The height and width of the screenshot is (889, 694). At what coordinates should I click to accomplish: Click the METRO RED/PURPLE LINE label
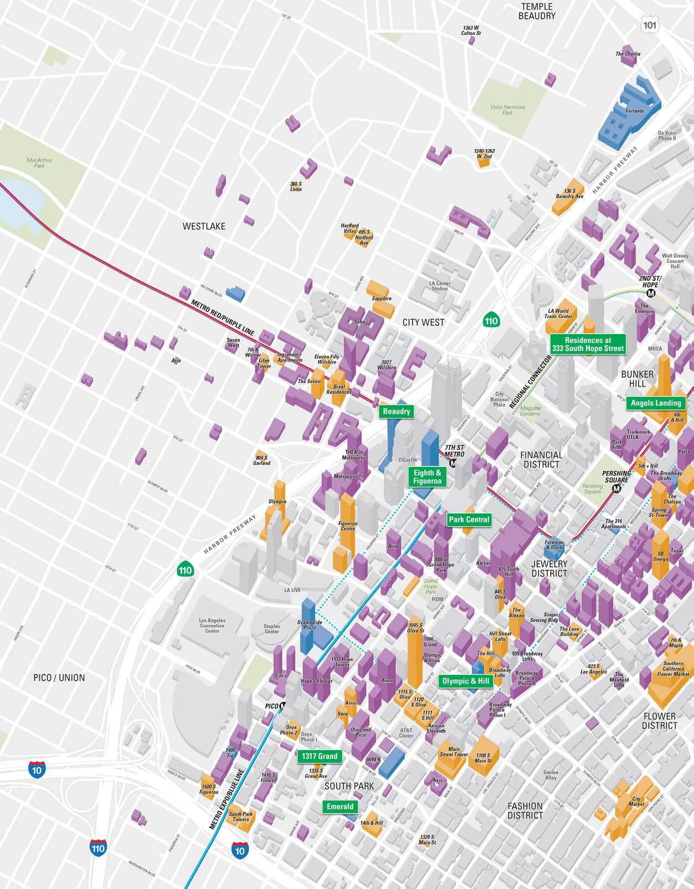pos(223,318)
